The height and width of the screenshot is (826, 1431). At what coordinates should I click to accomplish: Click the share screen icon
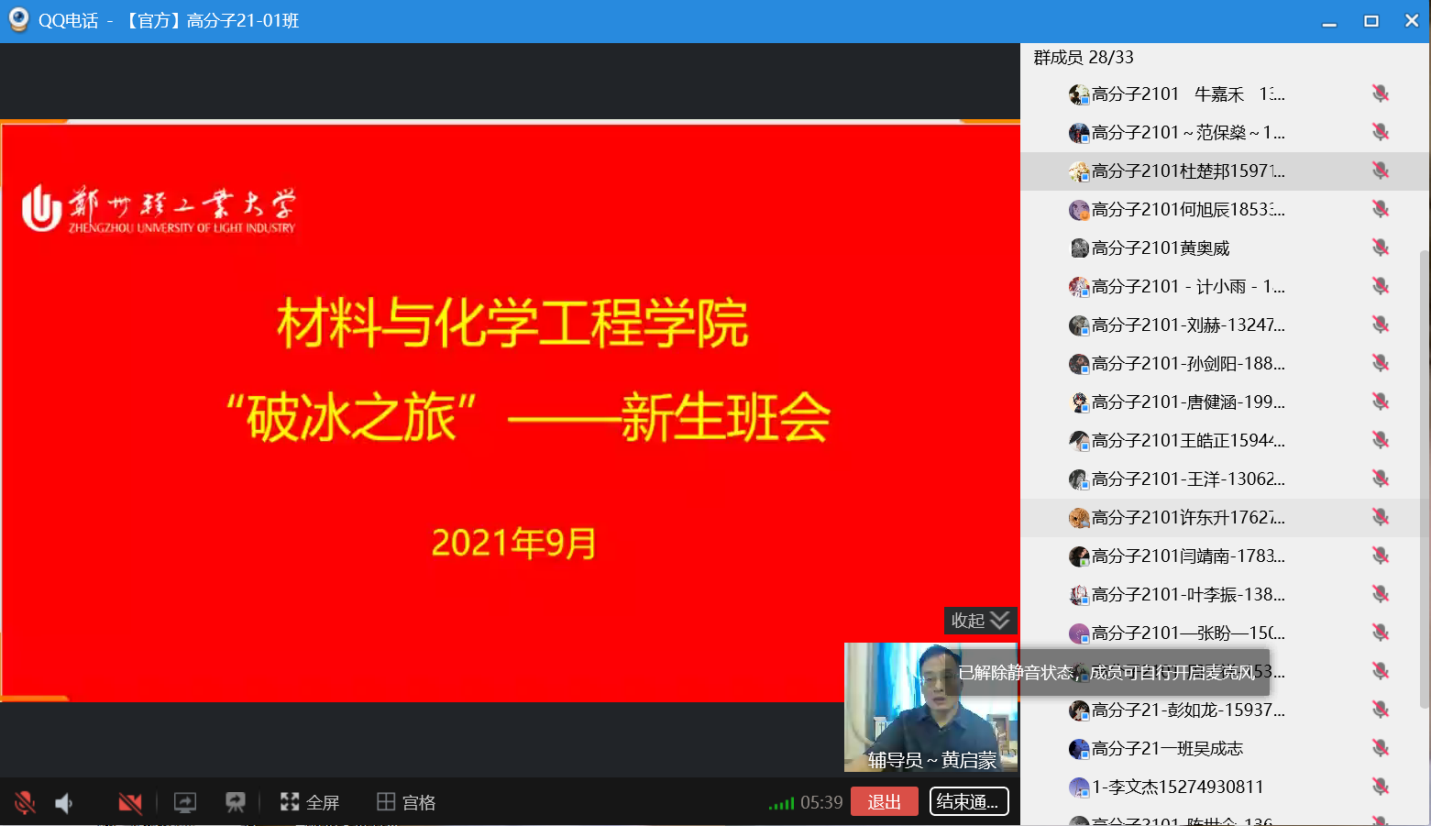click(185, 803)
